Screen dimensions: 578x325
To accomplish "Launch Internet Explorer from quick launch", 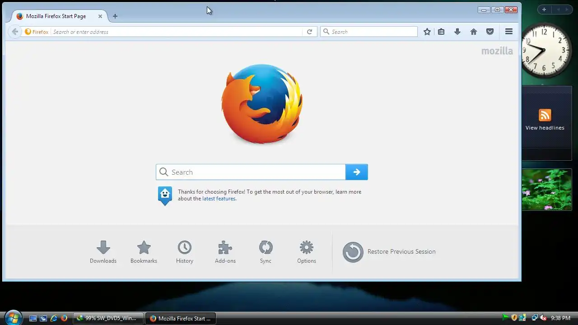I will click(x=54, y=318).
